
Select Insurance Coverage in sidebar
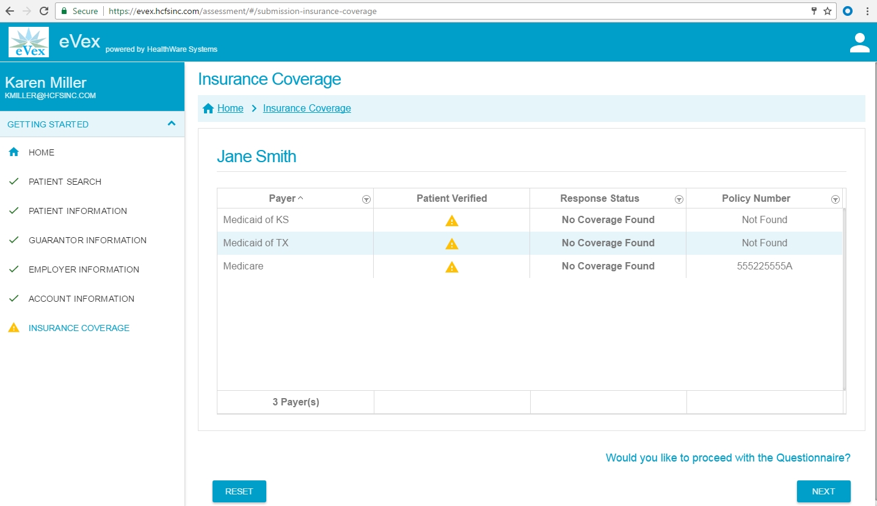tap(79, 328)
